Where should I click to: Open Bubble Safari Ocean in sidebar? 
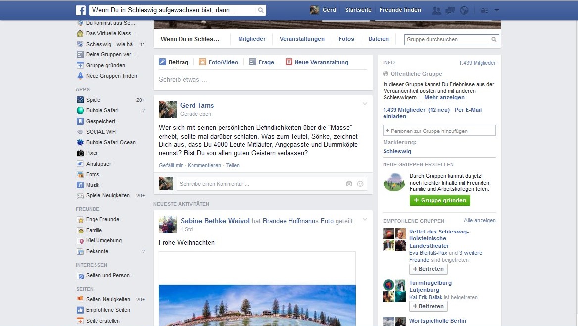[x=110, y=142]
